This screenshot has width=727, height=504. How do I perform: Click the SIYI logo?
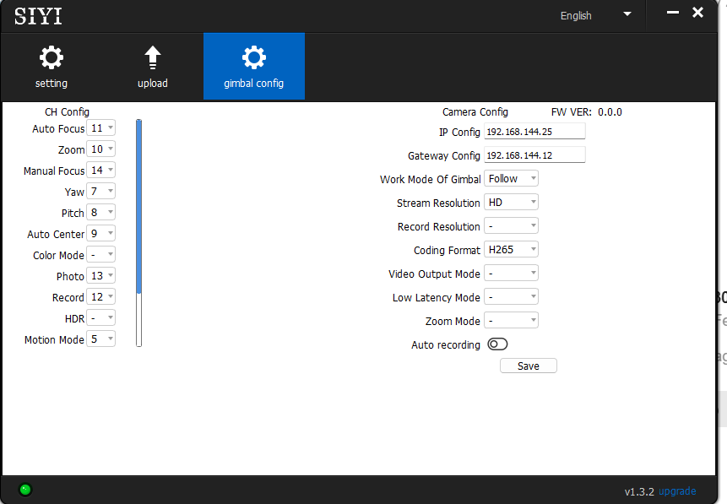[38, 16]
